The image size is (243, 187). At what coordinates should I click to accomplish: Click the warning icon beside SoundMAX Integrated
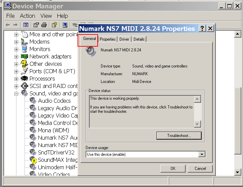click(33, 160)
